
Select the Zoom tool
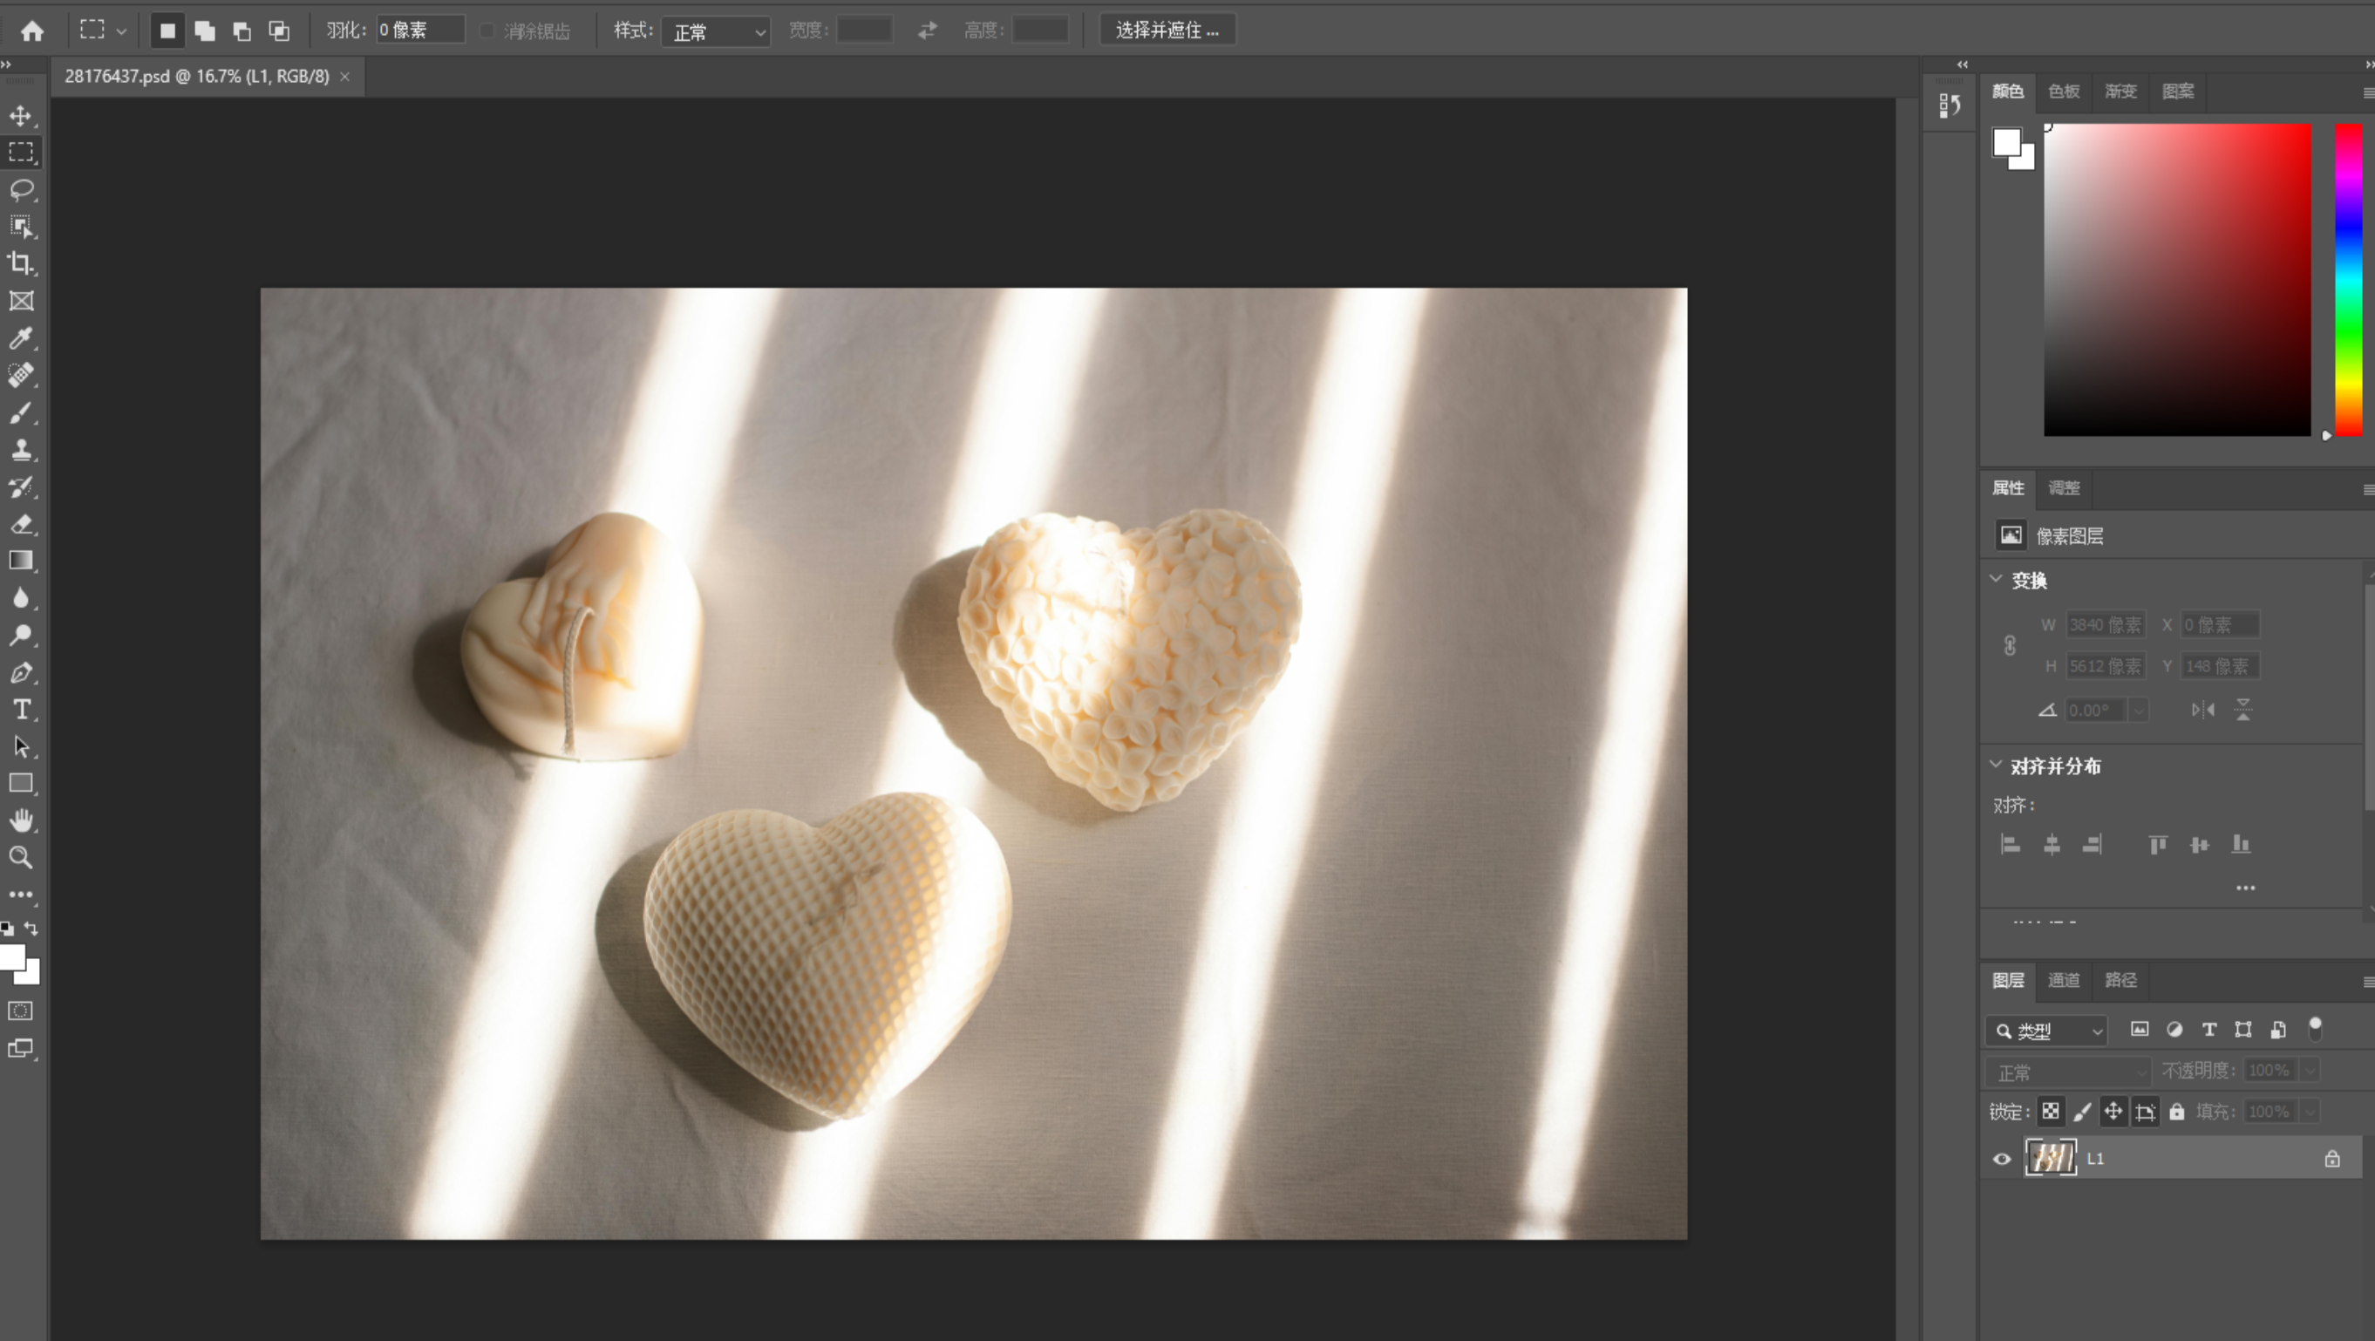[21, 858]
